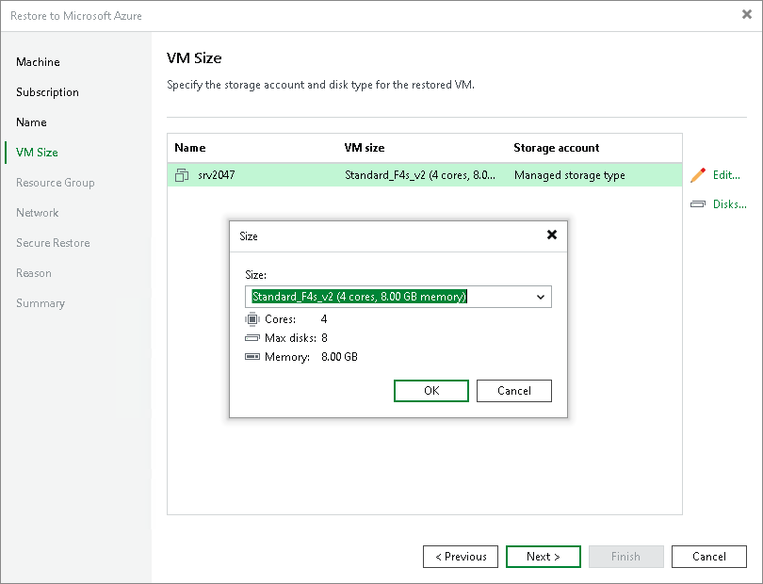Click the Storage account column header
Screen dimensions: 763x584
[556, 148]
